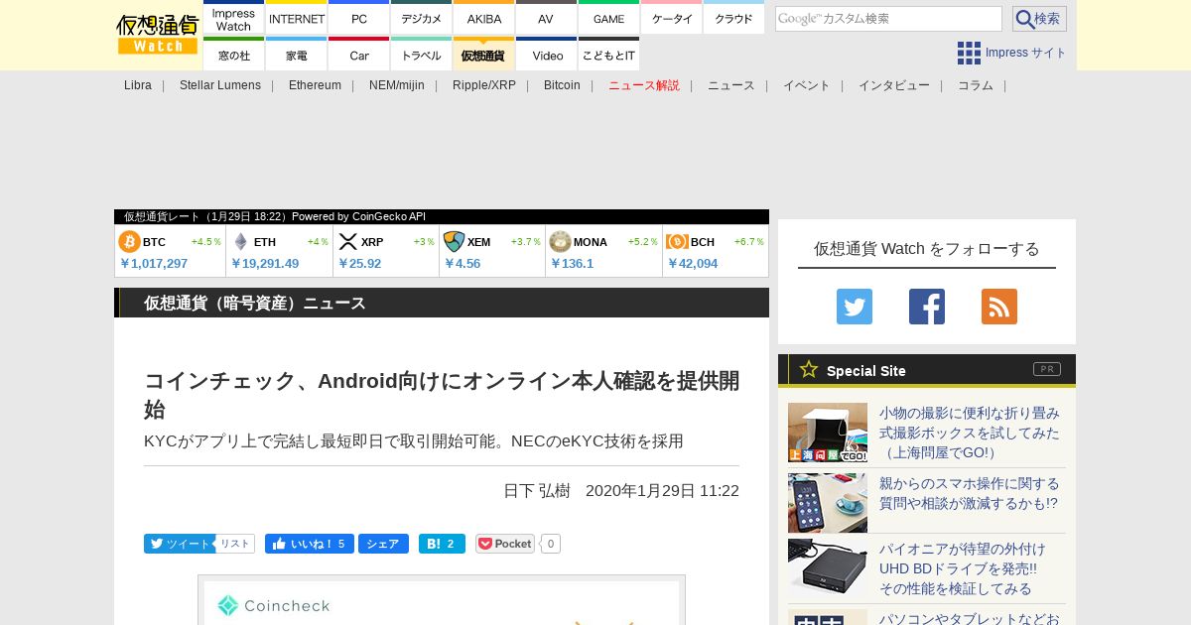Open the GAME tab
This screenshot has width=1191, height=625.
608,19
